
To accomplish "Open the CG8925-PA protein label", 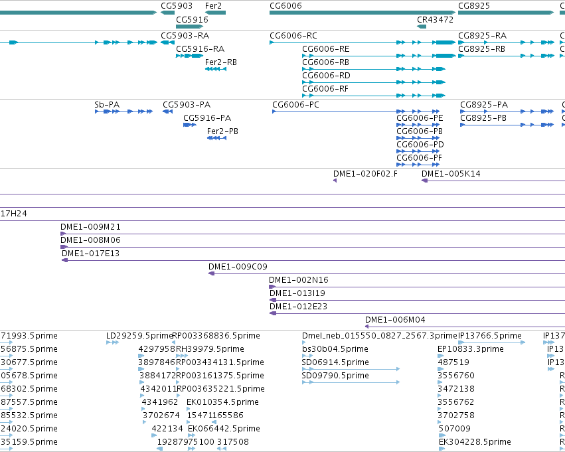I will [x=484, y=105].
